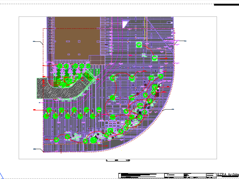Click the graphic scale bar below the drawing

118,160
